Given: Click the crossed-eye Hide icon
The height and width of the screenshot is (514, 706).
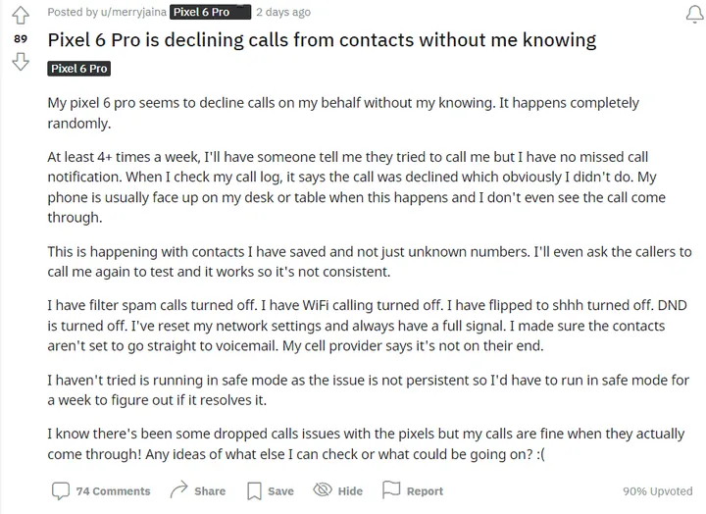Looking at the screenshot, I should click(323, 490).
